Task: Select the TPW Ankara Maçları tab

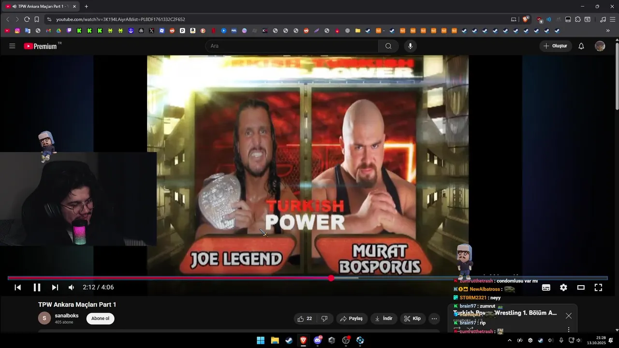Action: [x=41, y=6]
